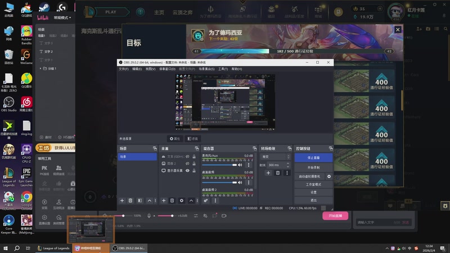The height and width of the screenshot is (253, 450).
Task: Open virtual camera settings gear
Action: (329, 177)
